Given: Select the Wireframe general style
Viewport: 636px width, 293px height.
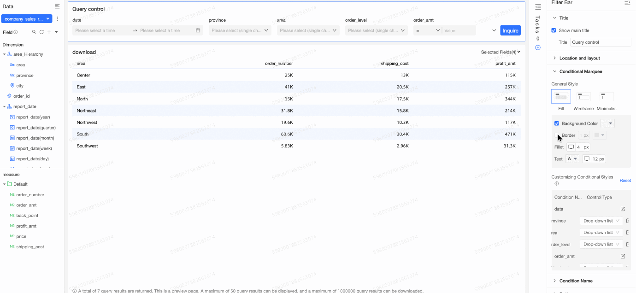Looking at the screenshot, I should pyautogui.click(x=583, y=96).
